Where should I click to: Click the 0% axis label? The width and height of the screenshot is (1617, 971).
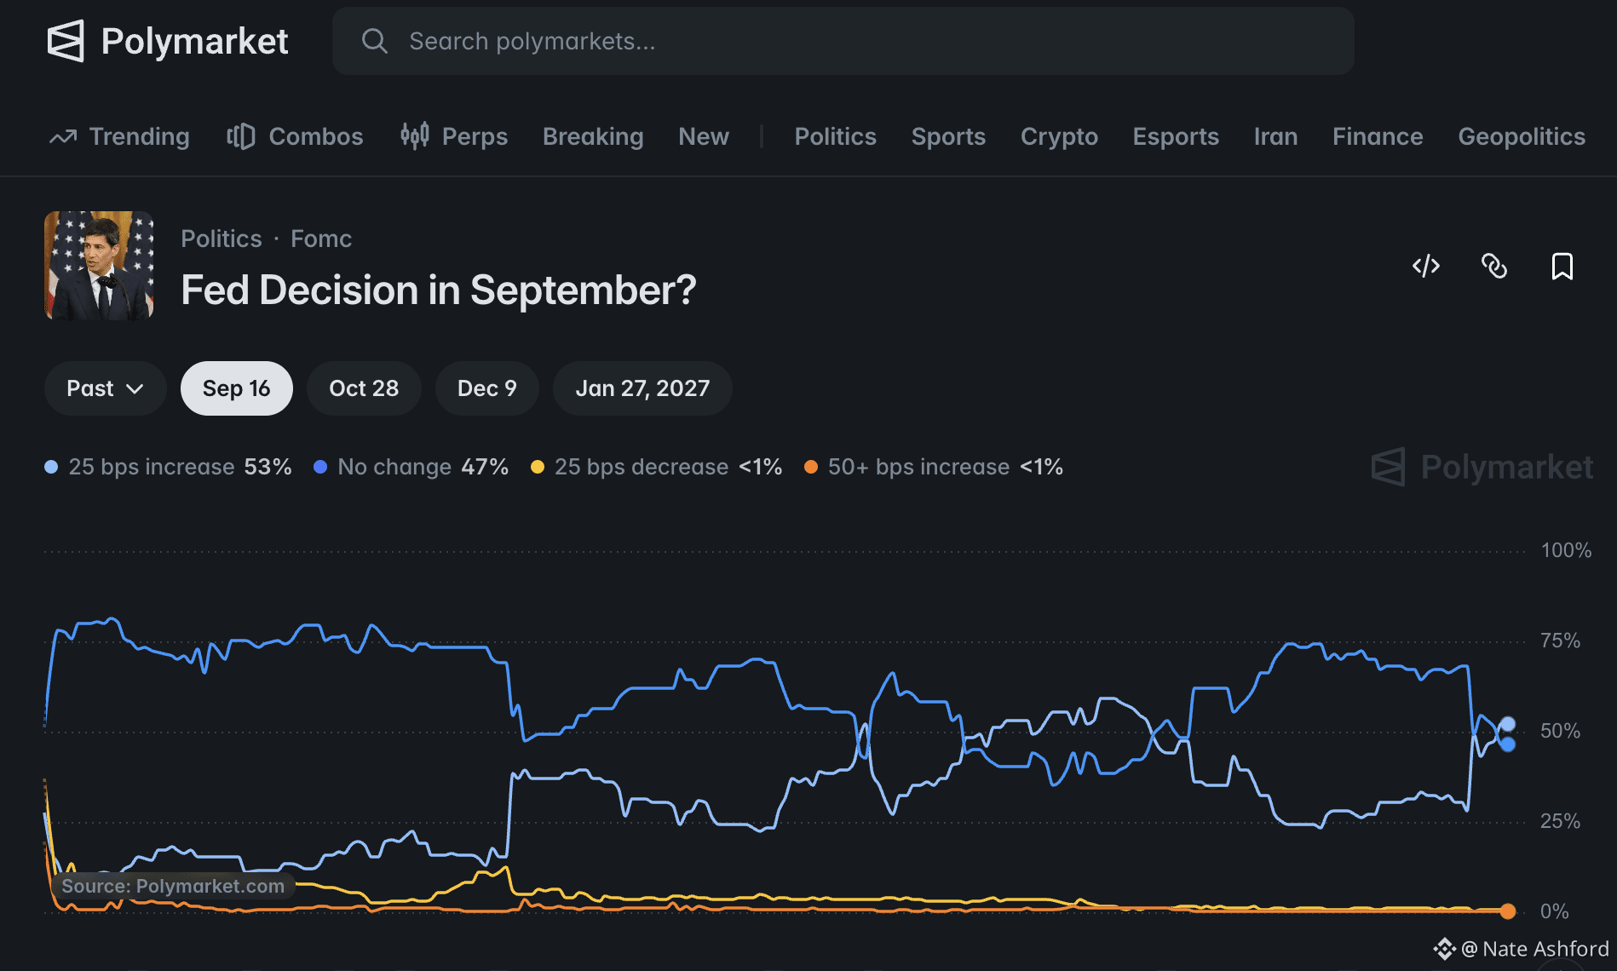pyautogui.click(x=1554, y=911)
